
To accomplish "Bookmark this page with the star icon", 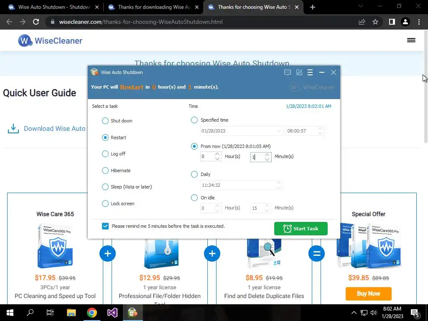I will (x=375, y=22).
